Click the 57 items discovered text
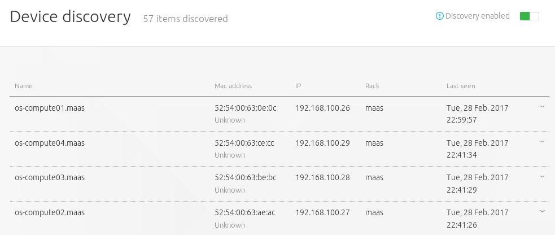The image size is (555, 235). tap(185, 19)
